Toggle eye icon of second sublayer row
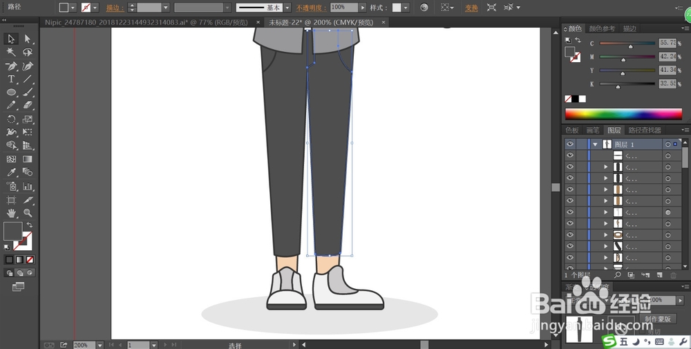Image resolution: width=691 pixels, height=349 pixels. point(570,167)
